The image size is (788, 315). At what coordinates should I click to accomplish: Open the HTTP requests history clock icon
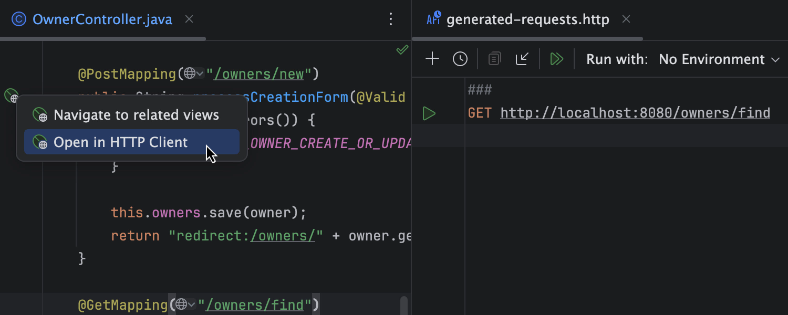460,59
